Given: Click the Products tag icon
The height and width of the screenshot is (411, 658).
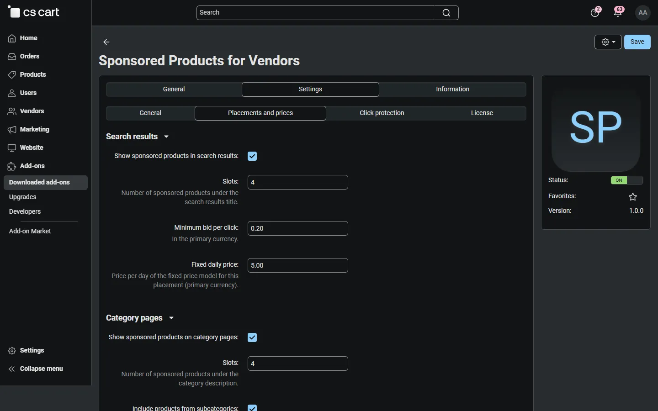Looking at the screenshot, I should coord(12,75).
